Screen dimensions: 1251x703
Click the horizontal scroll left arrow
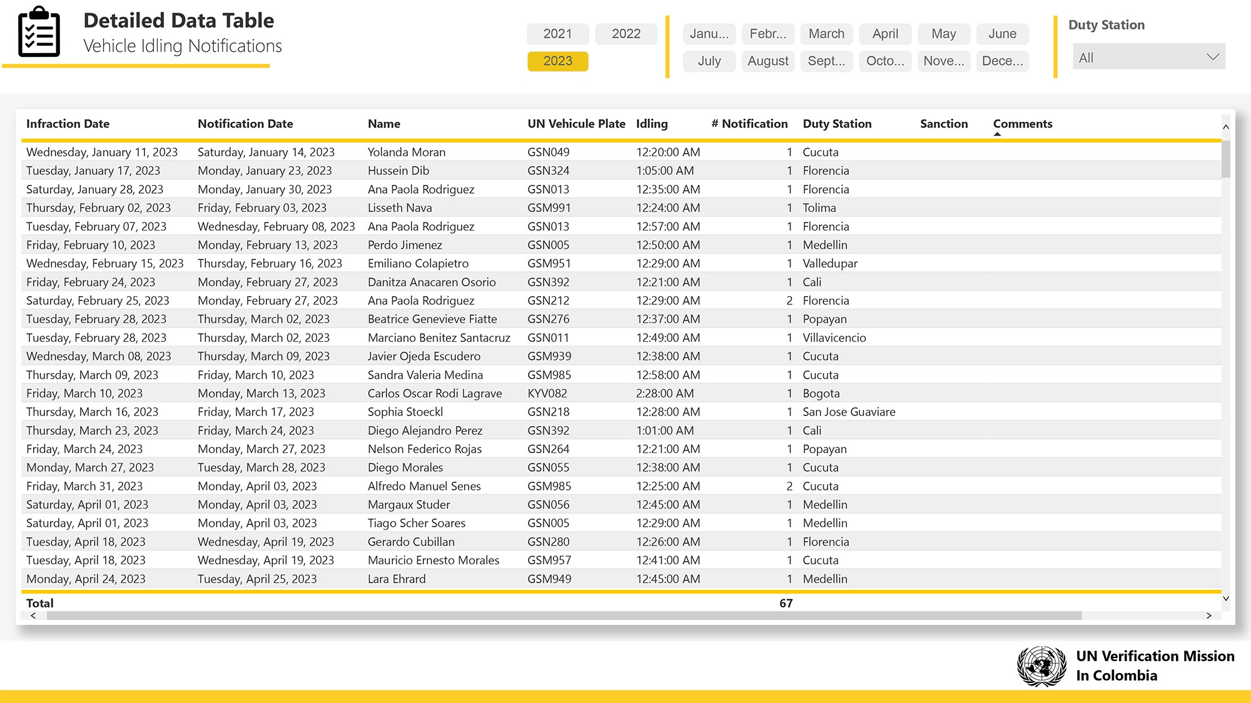tap(33, 616)
